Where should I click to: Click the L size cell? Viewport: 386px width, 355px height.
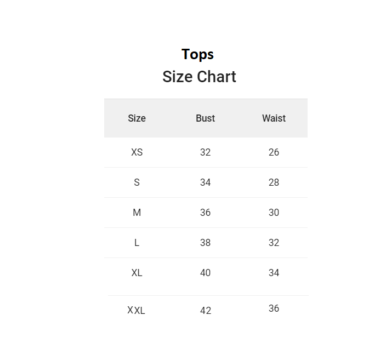(x=137, y=243)
